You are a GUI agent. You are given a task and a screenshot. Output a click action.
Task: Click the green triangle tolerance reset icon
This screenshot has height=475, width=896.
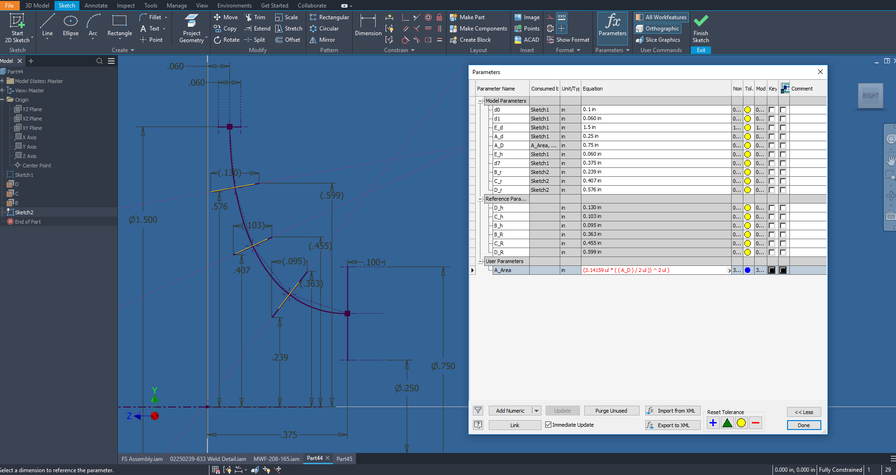click(727, 423)
